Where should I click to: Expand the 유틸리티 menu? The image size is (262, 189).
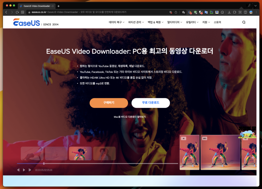(192, 22)
